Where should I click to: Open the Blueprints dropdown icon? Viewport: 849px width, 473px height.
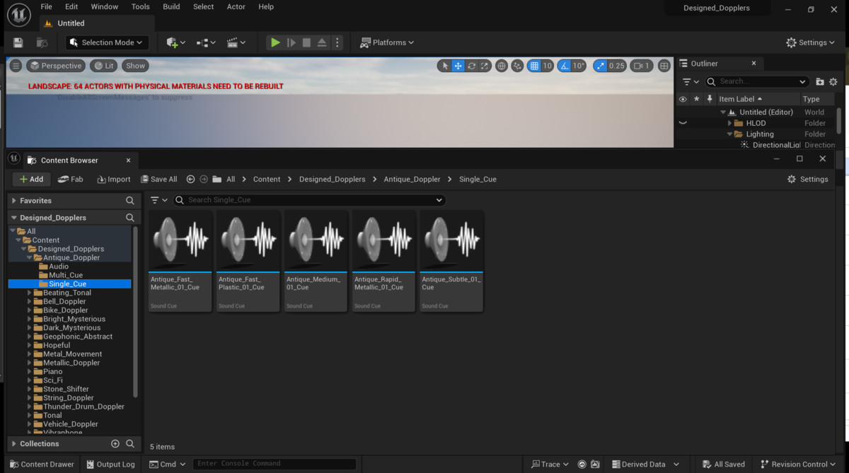pos(205,42)
